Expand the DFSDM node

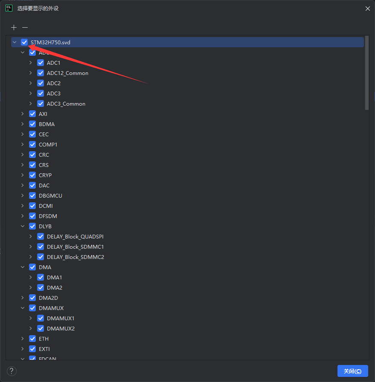pos(23,216)
